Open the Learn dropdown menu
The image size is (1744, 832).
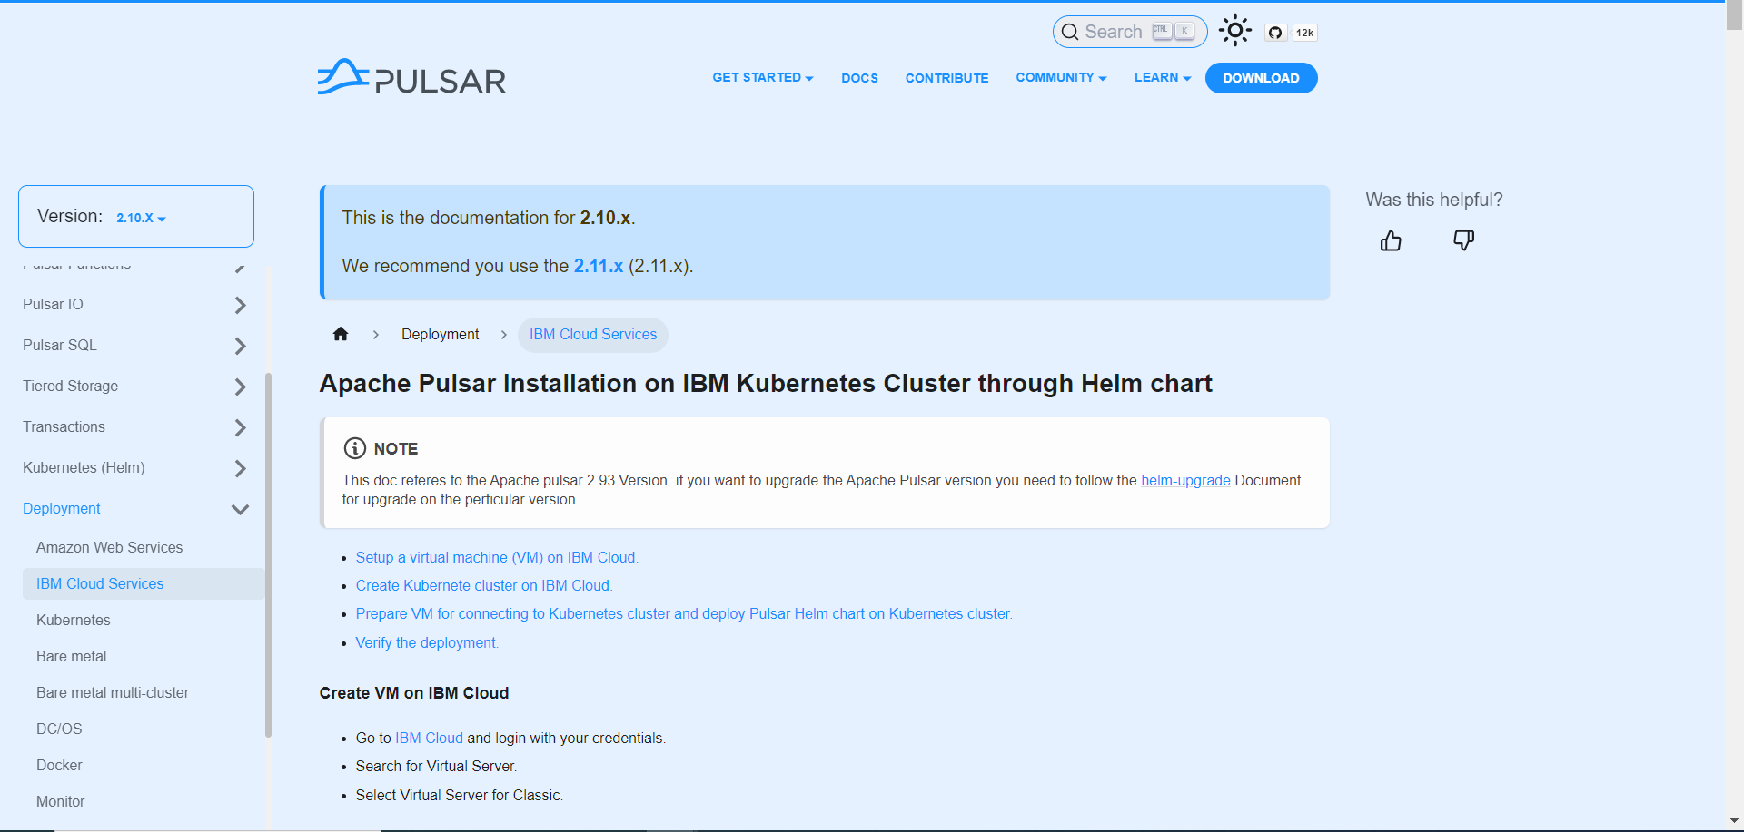coord(1163,78)
